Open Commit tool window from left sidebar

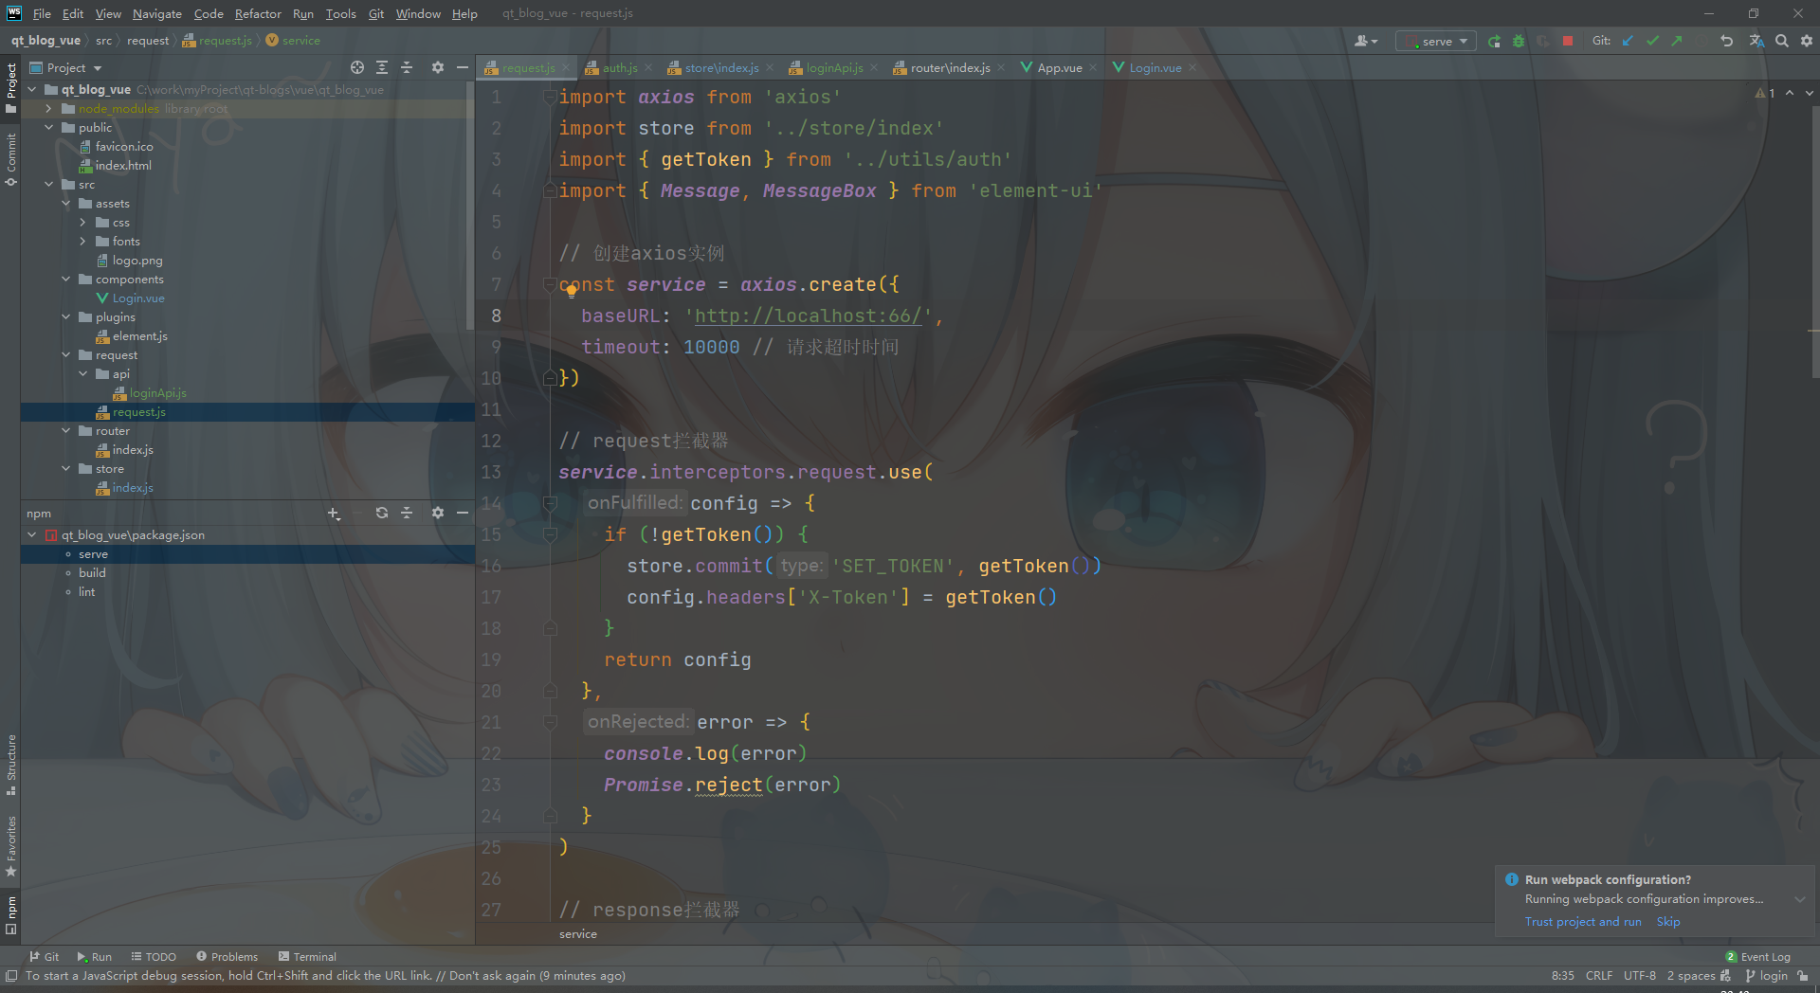10,159
